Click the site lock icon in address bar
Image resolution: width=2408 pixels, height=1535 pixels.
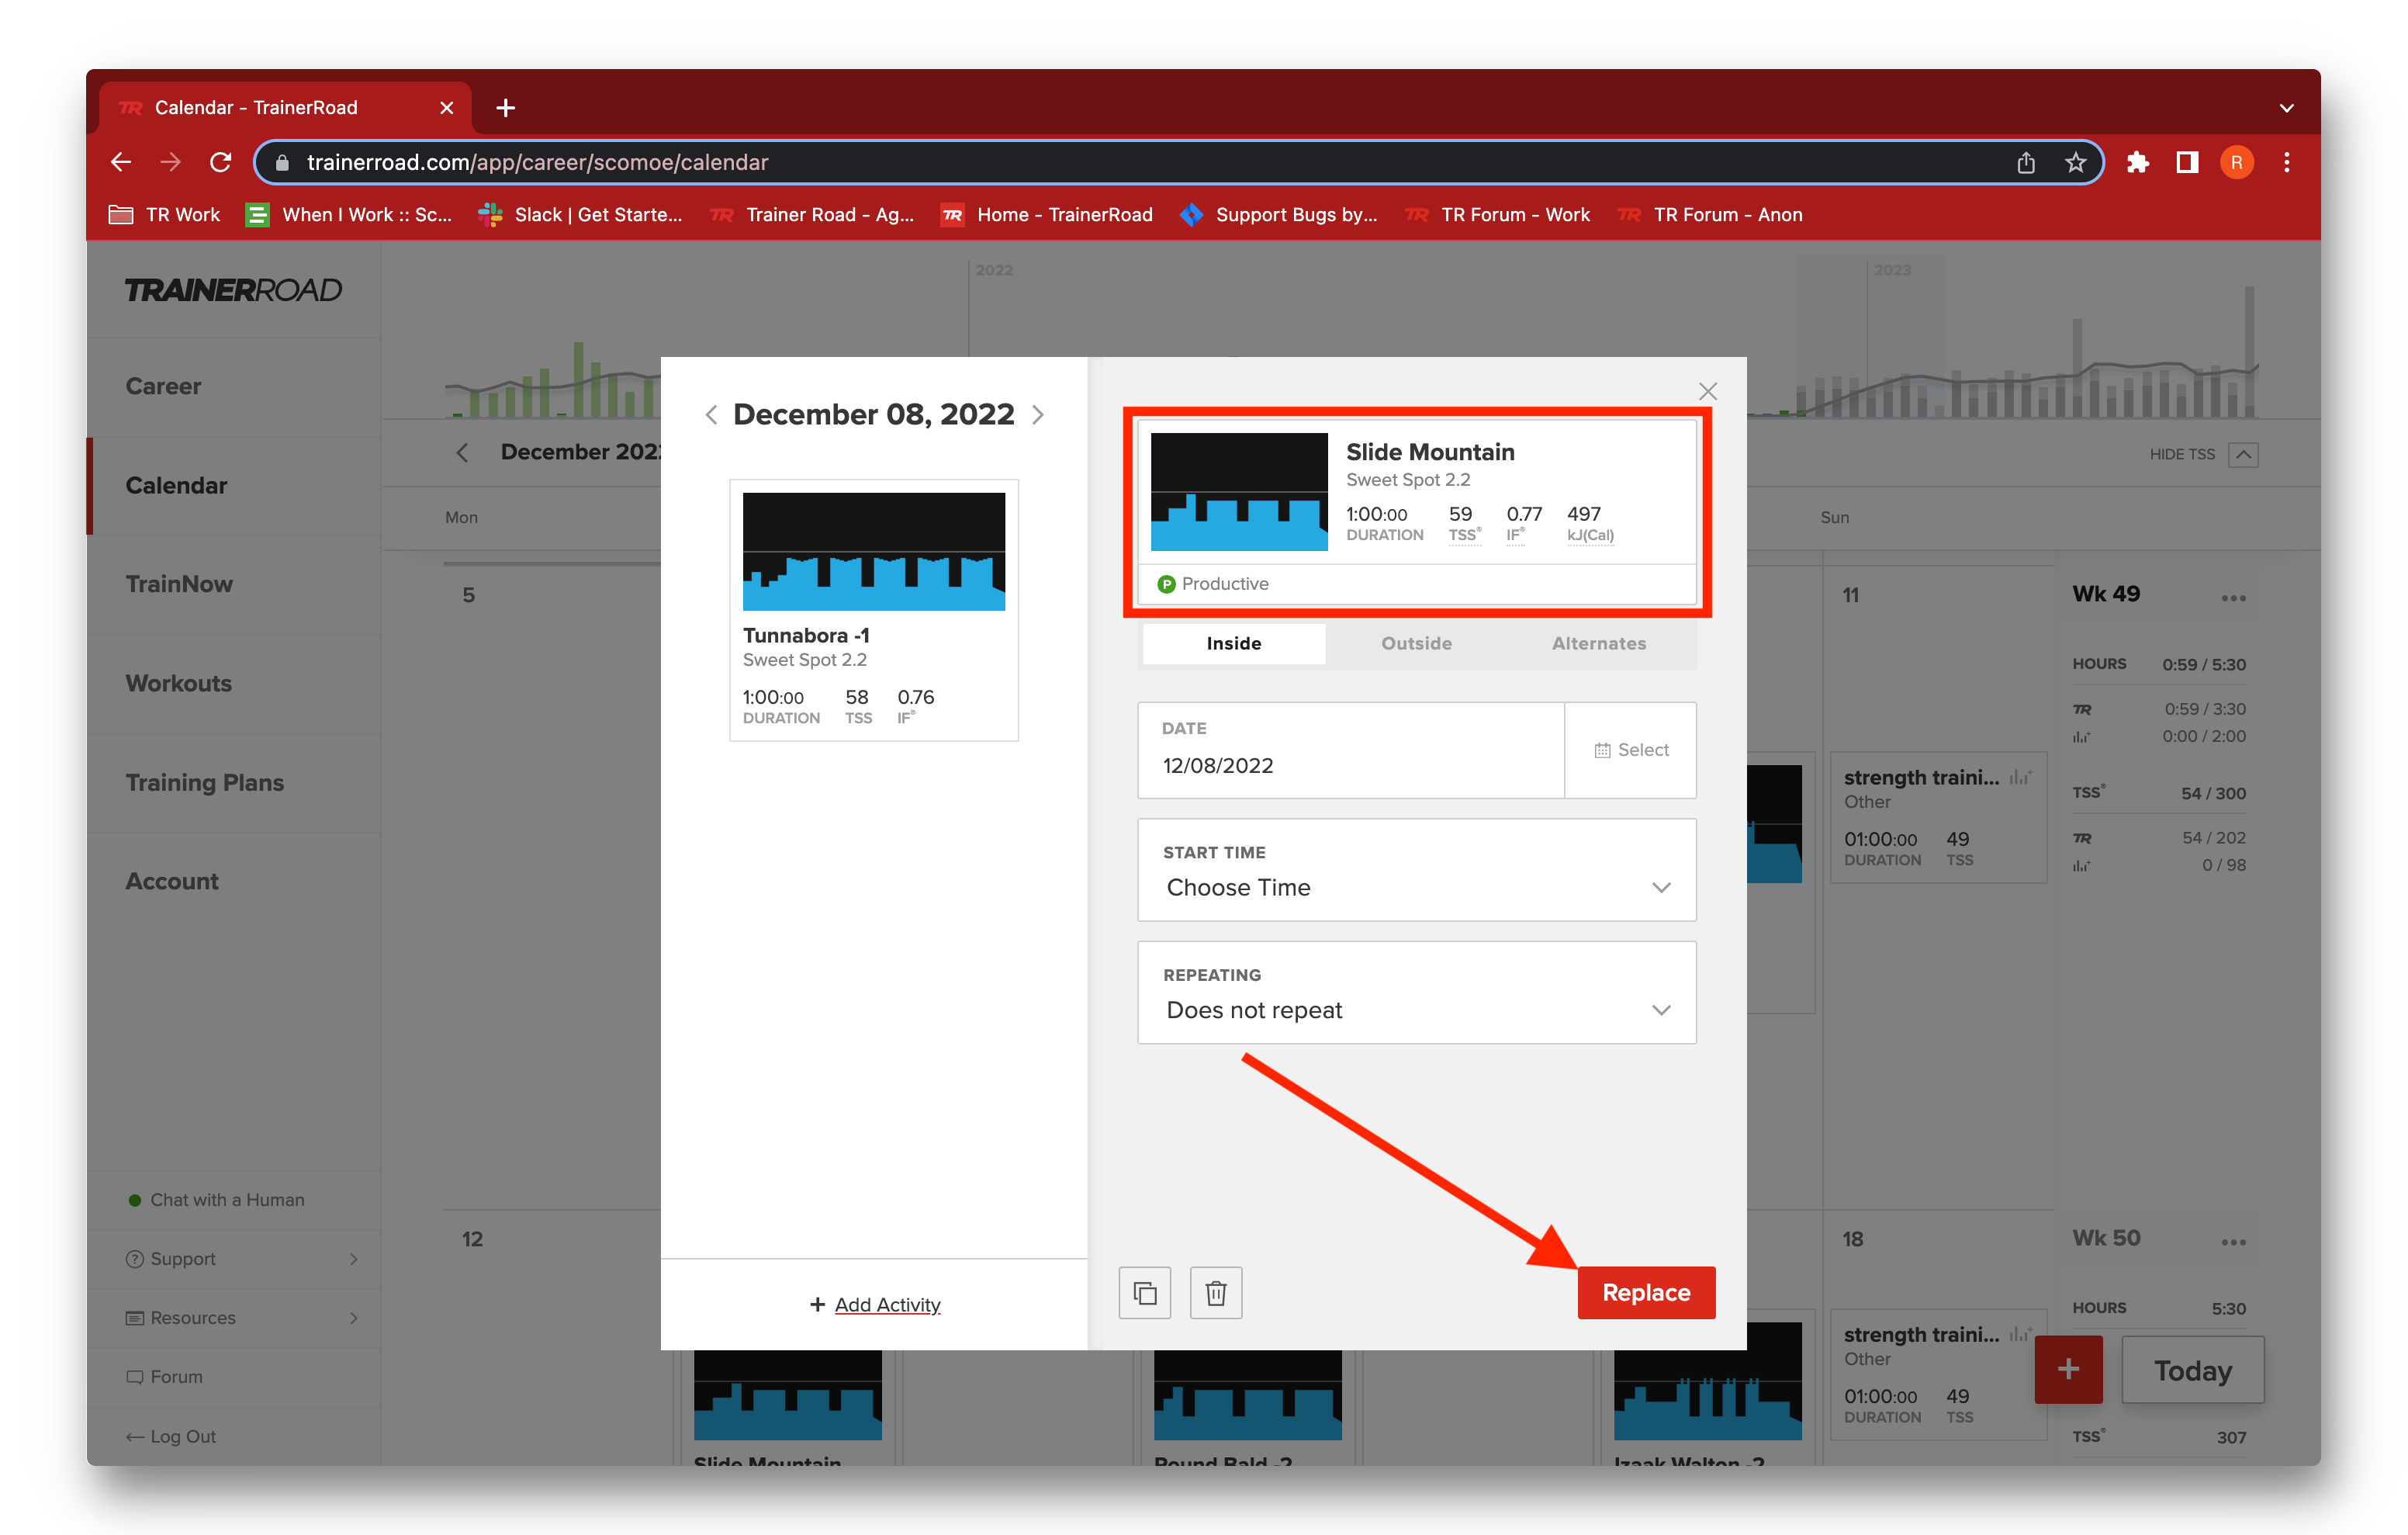pos(282,162)
